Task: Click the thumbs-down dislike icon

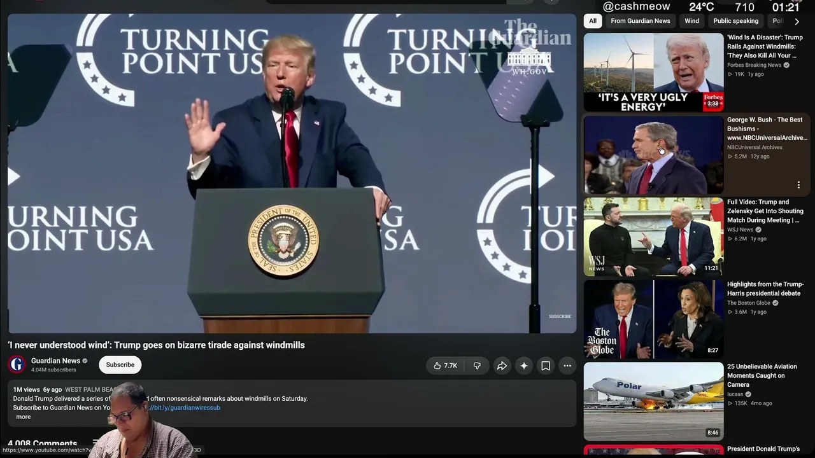Action: pyautogui.click(x=477, y=366)
